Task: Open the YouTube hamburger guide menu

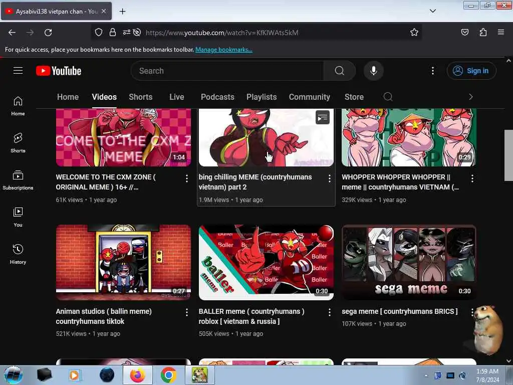Action: 18,70
